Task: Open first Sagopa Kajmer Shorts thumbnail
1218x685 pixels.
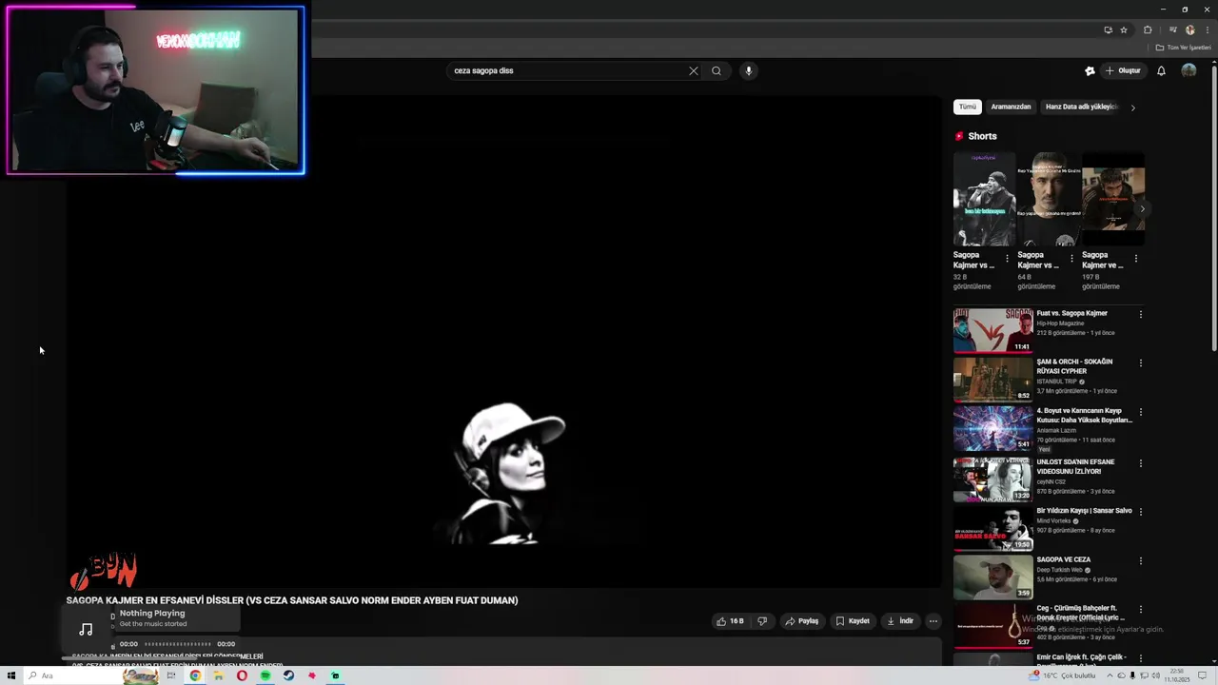Action: pos(984,200)
